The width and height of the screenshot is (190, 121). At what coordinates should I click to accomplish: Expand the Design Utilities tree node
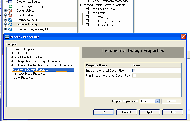[x=5, y=11]
